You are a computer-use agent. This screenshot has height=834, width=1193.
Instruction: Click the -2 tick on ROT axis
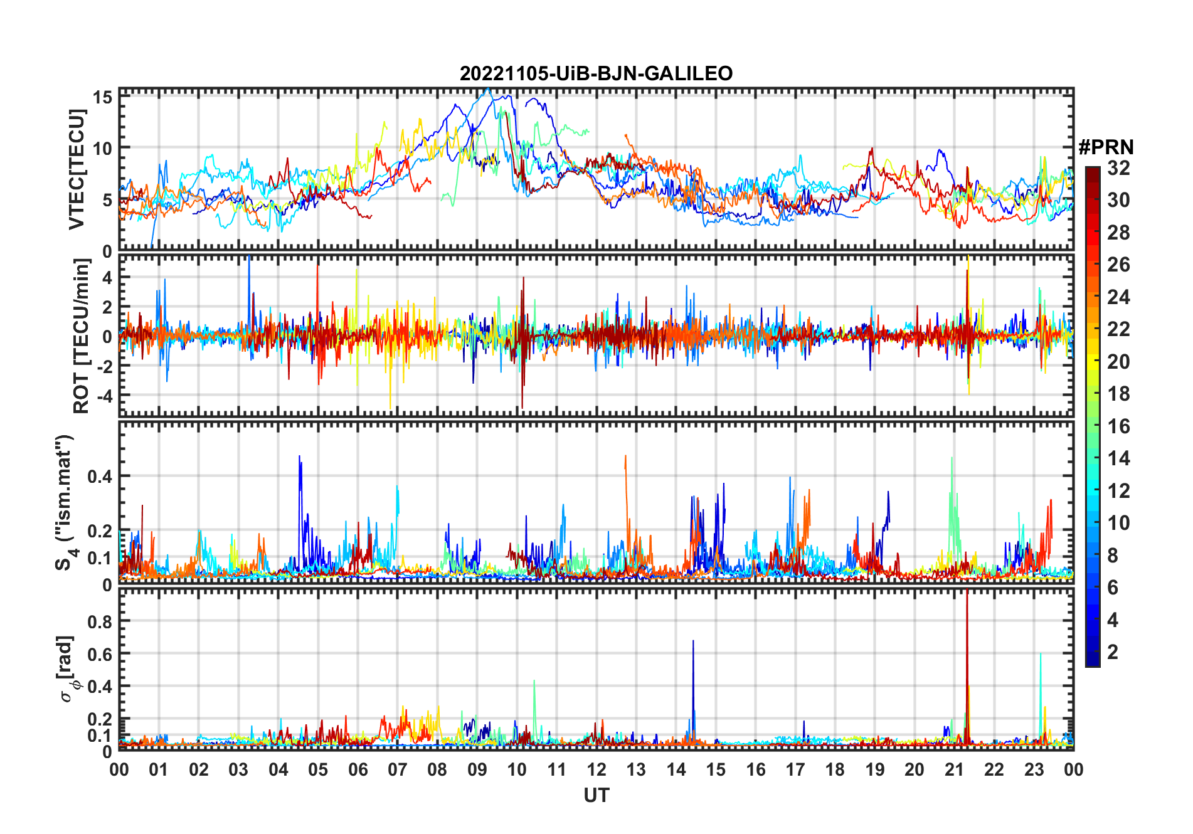103,366
